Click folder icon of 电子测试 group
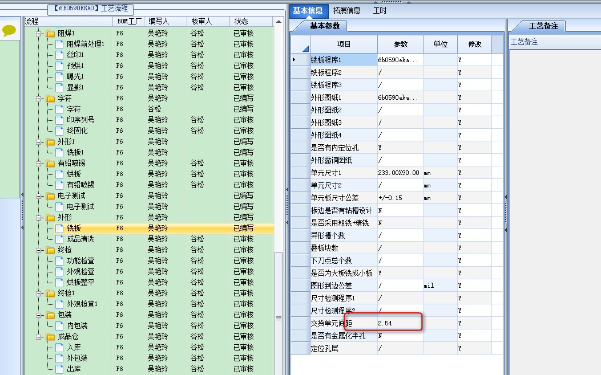The width and height of the screenshot is (601, 375). pos(51,196)
